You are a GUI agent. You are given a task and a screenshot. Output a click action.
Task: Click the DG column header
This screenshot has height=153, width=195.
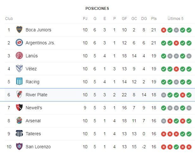point(144,19)
